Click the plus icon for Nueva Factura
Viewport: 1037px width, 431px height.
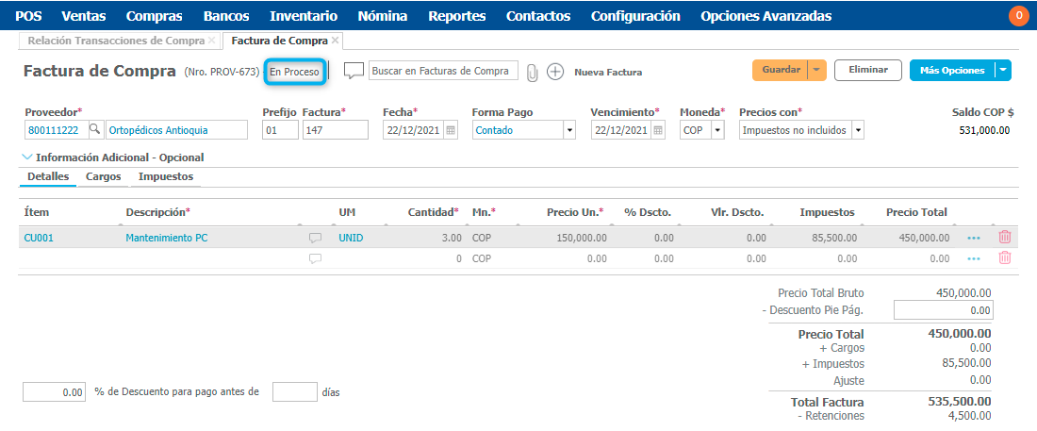coord(555,72)
